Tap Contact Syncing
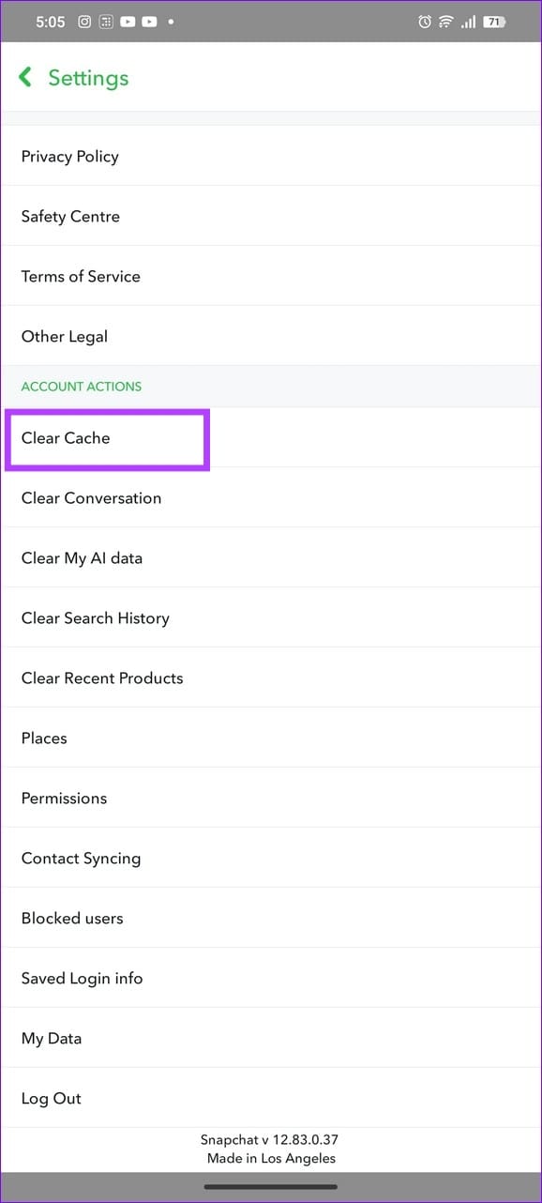Image resolution: width=542 pixels, height=1203 pixels. (81, 859)
